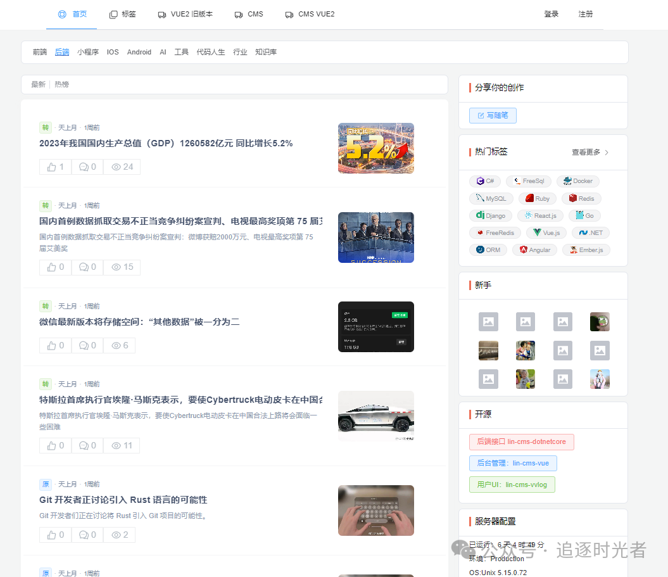Viewport: 668px width, 577px height.
Task: Open the 登录 link
Action: [x=551, y=13]
